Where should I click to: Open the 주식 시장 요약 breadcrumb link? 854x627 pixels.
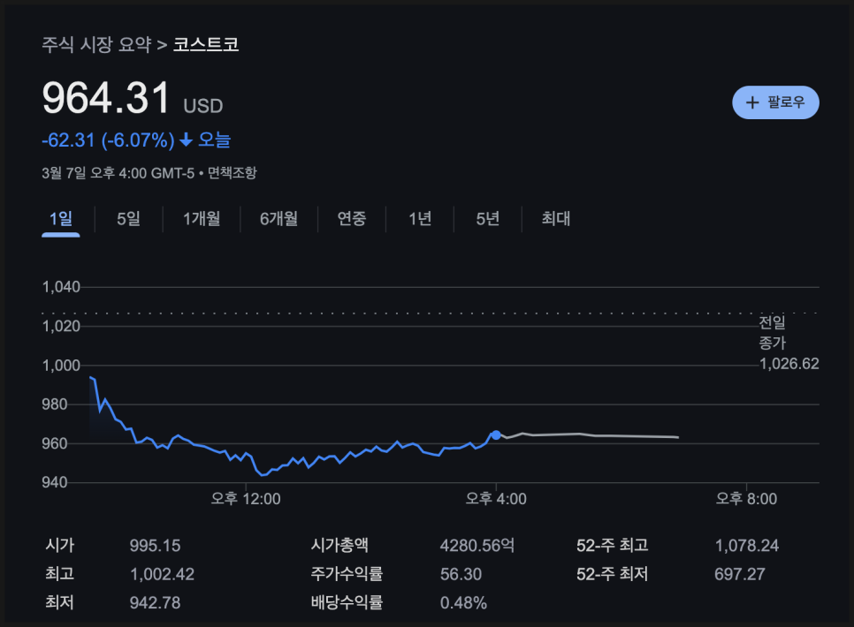point(96,45)
